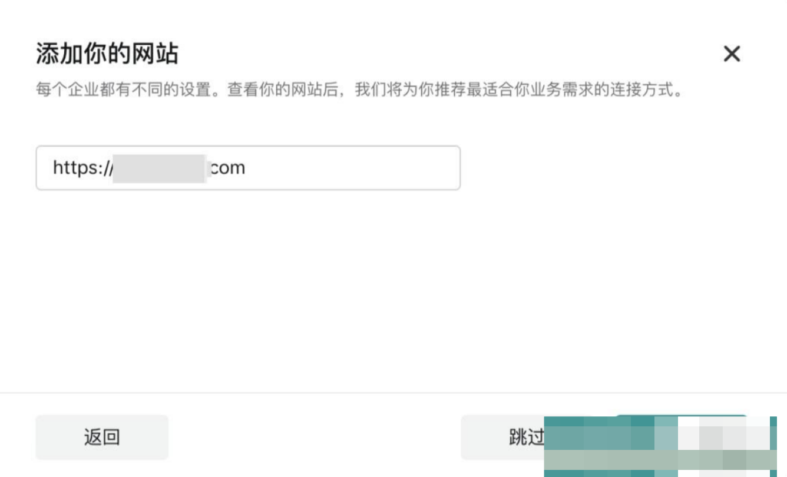
Task: Activate the Back navigation control
Action: point(101,436)
